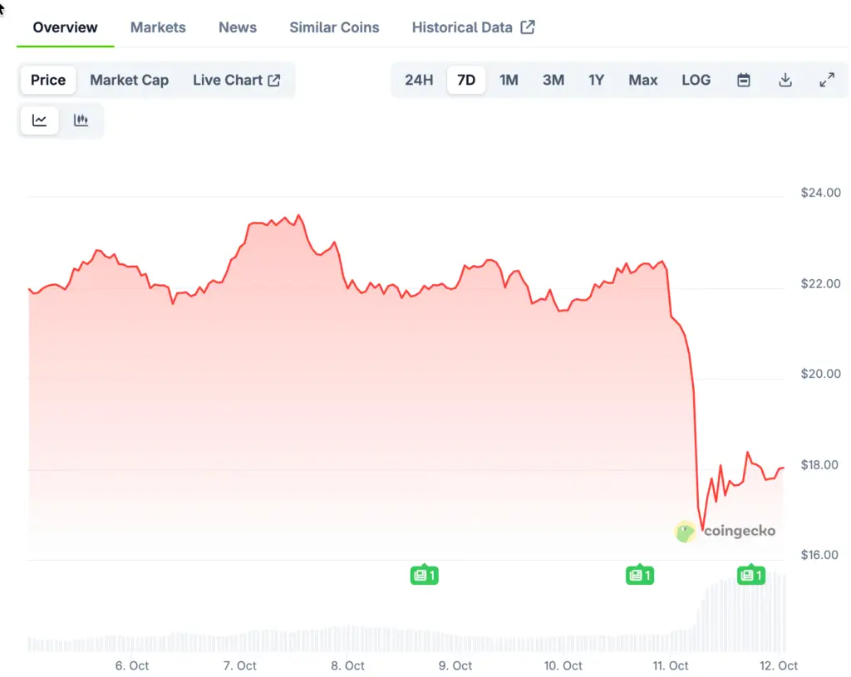Choose the 1M time range
851x677 pixels.
coord(509,81)
